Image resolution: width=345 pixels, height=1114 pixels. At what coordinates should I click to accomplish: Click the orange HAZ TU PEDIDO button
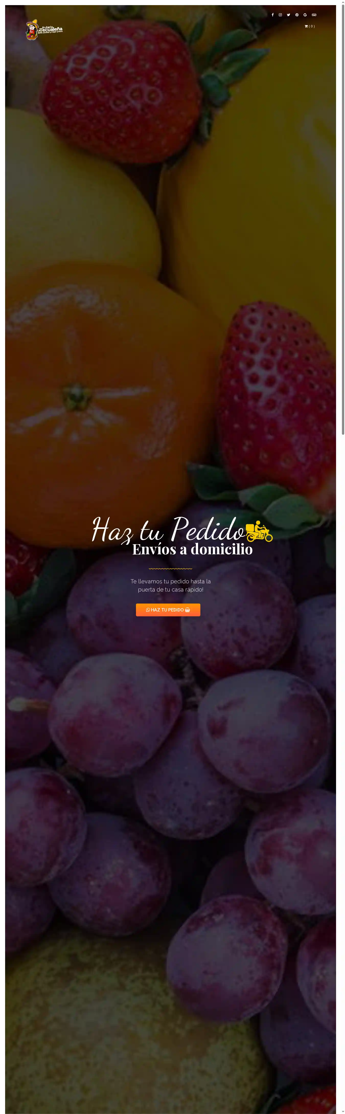point(168,610)
